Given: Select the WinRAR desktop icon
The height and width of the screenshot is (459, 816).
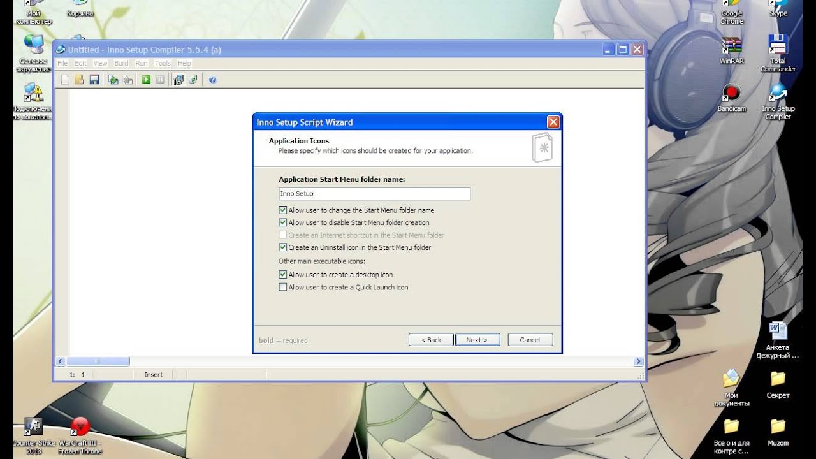Looking at the screenshot, I should click(x=732, y=51).
